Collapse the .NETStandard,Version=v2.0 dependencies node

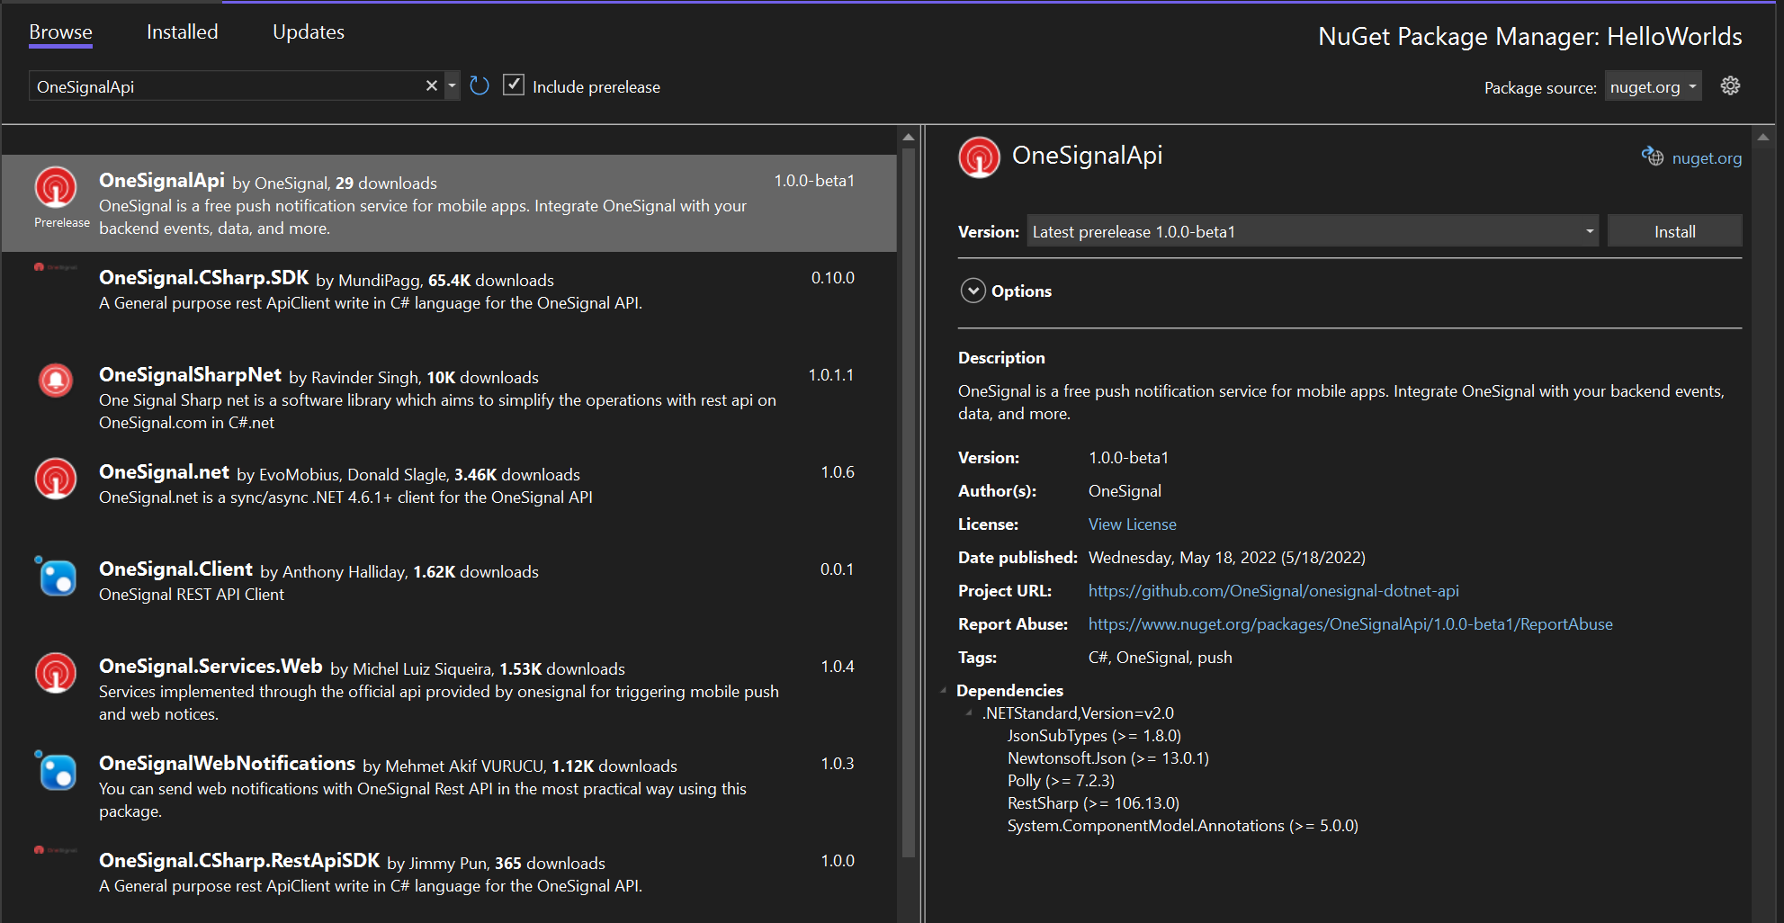(969, 712)
